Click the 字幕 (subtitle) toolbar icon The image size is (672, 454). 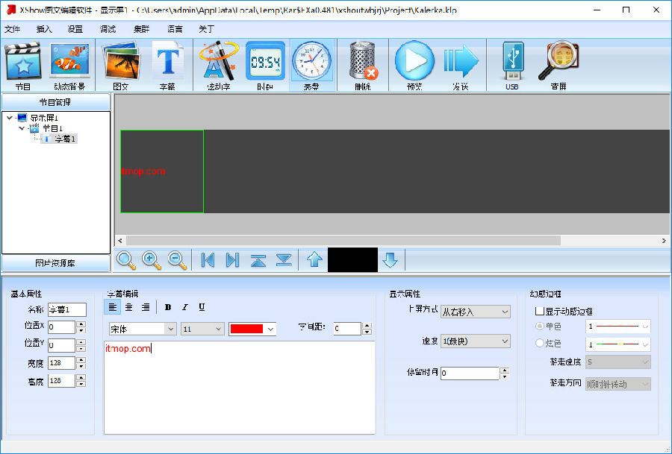167,66
